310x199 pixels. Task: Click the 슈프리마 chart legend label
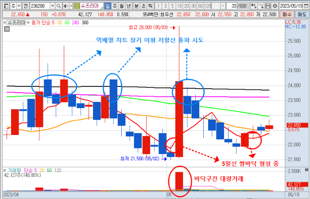tap(17, 23)
